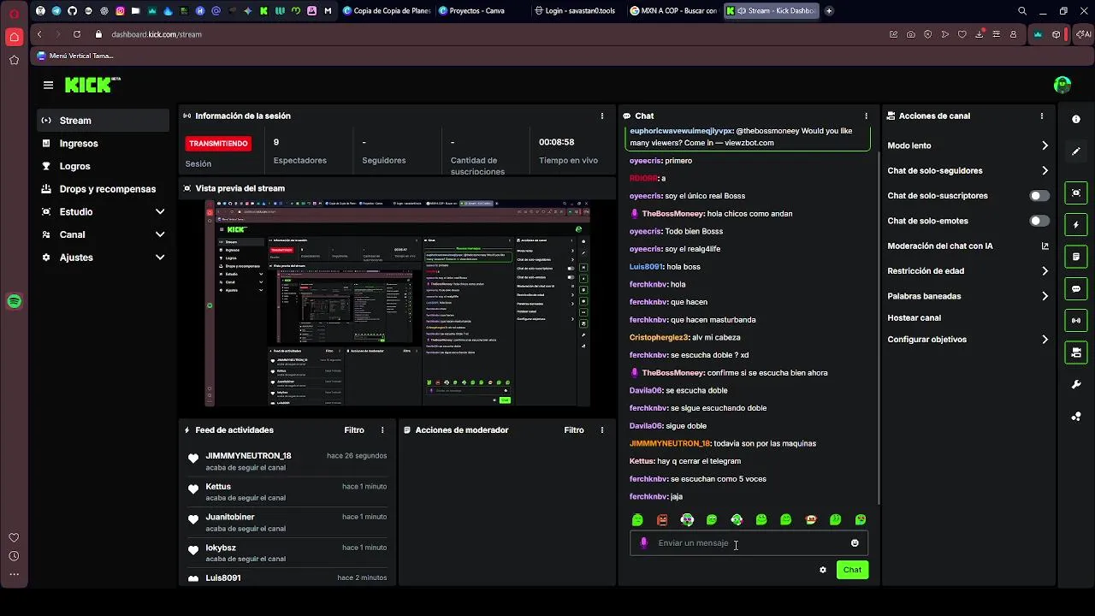Screen dimensions: 1095x616
Task: Click the pencil edit icon in the right toolbar
Action: point(1076,151)
